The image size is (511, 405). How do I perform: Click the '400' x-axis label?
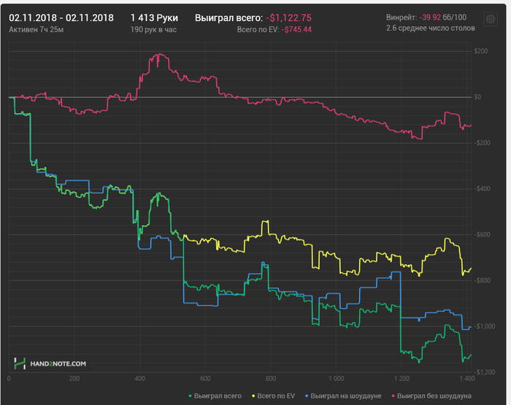[139, 379]
